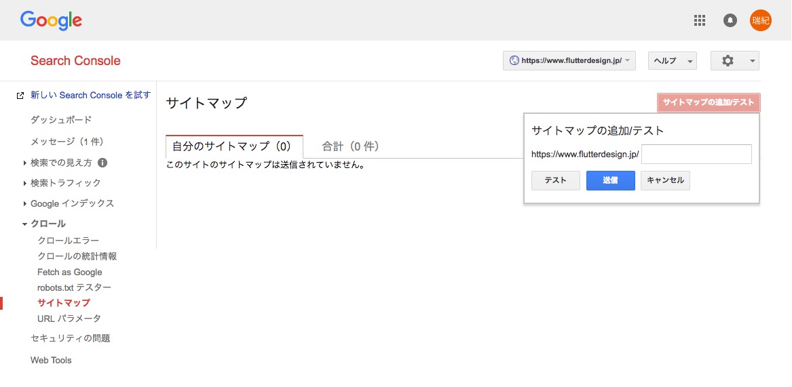
Task: Click the blue 送信 button
Action: pyautogui.click(x=610, y=181)
